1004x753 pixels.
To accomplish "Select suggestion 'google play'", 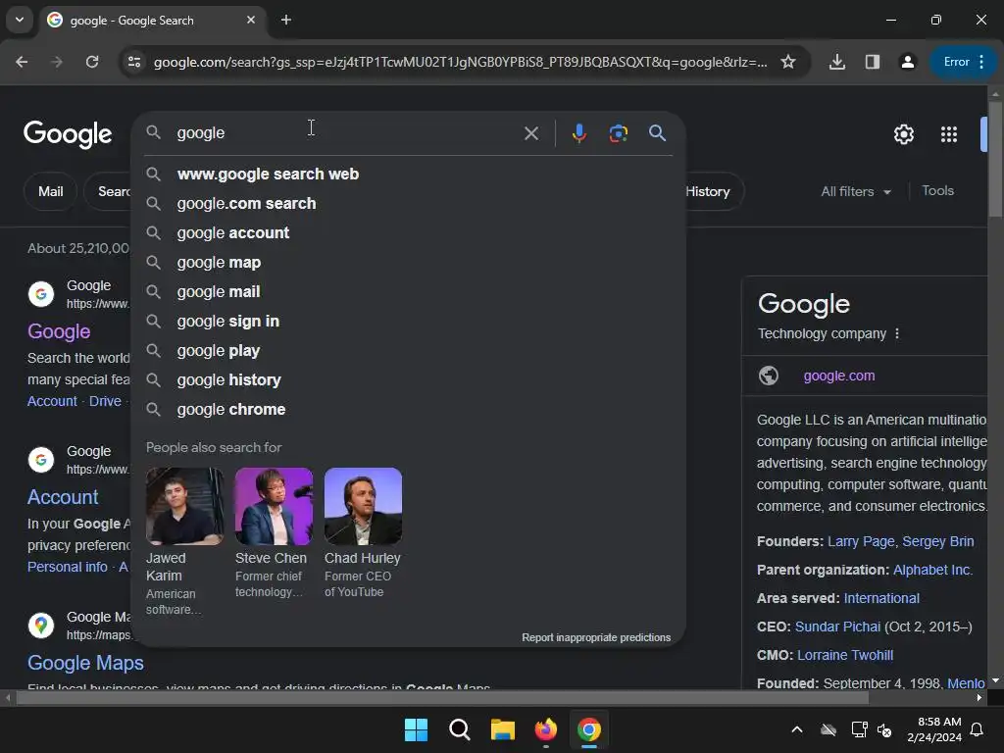I will pos(409,351).
